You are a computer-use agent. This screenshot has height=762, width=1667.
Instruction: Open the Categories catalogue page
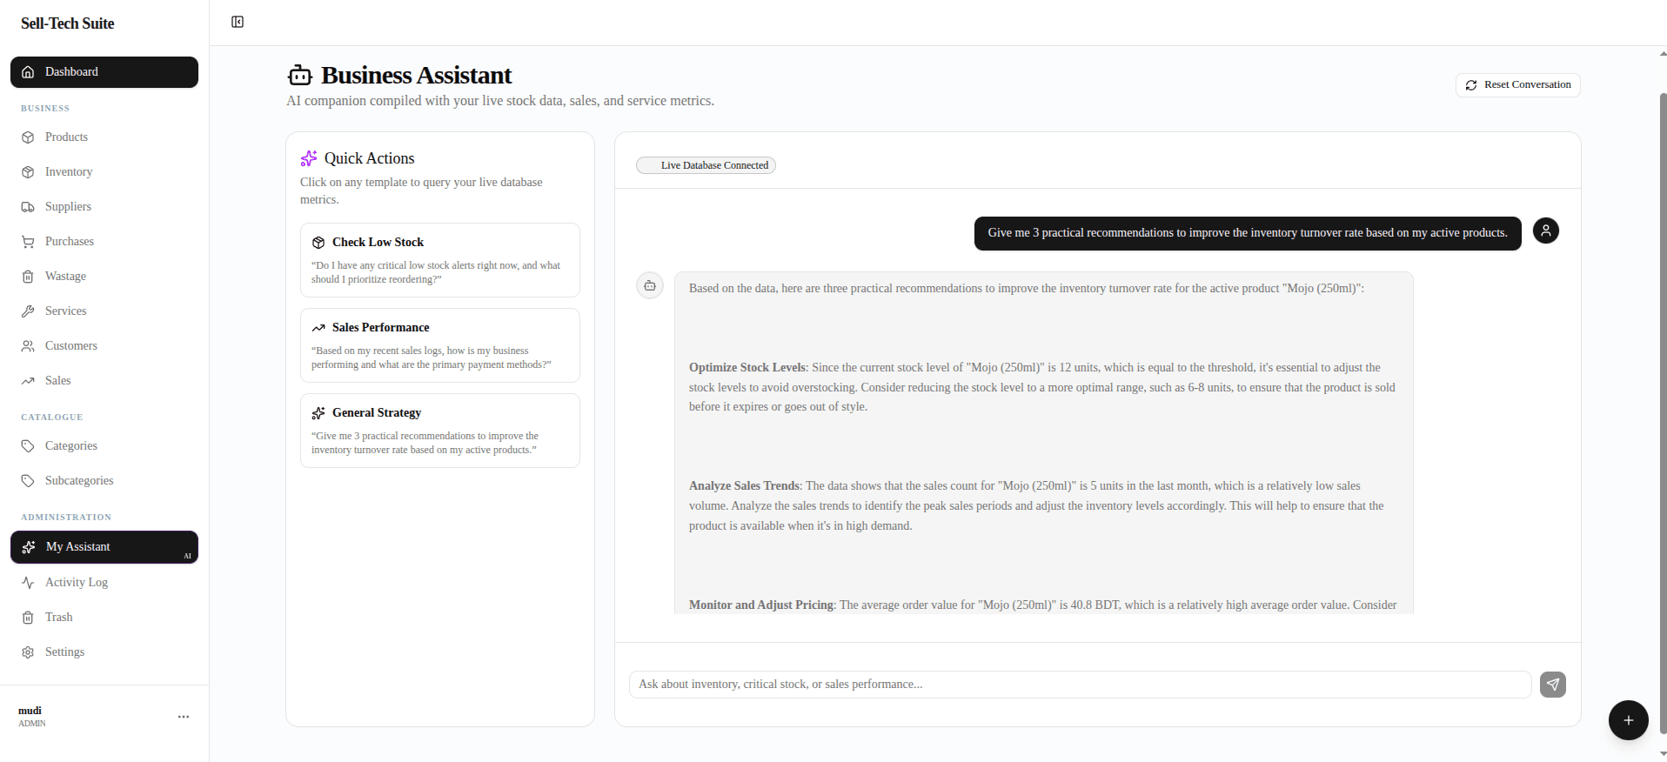(x=104, y=446)
